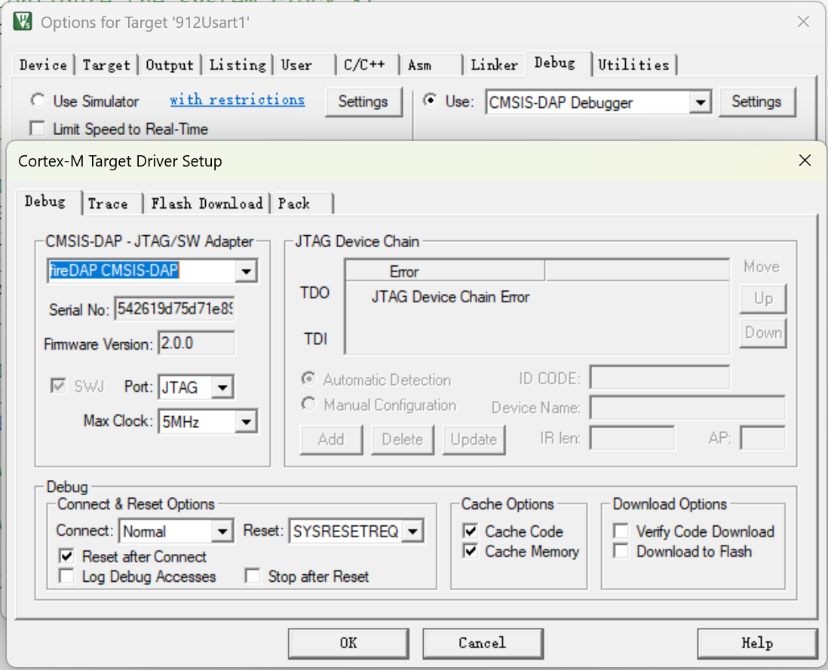The image size is (828, 670).
Task: Click the Firmware Version field
Action: (196, 343)
